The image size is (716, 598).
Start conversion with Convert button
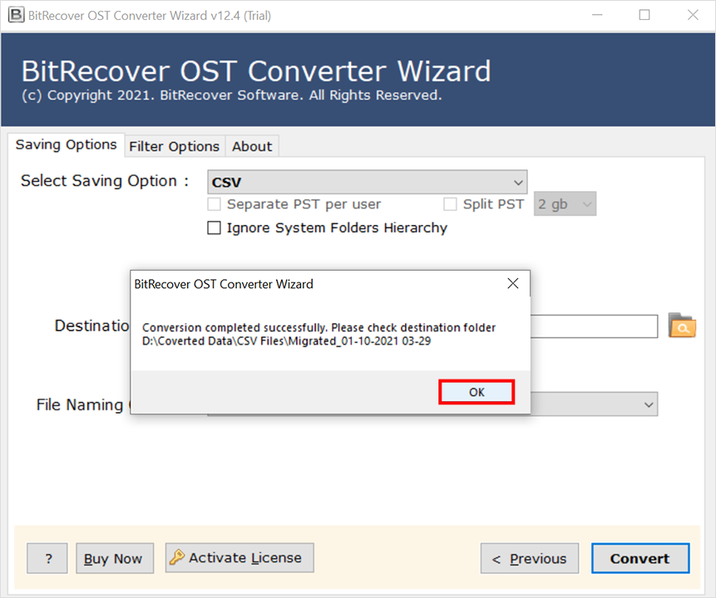click(640, 558)
